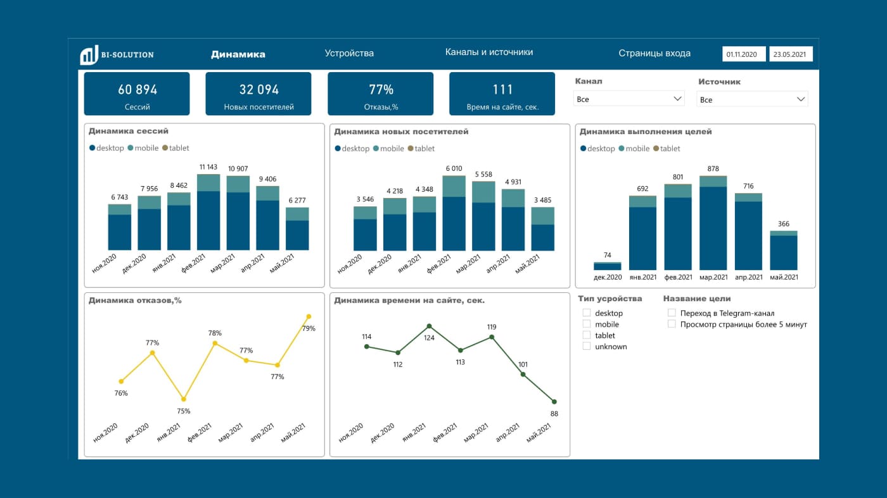Click tablet legend dot in Динамика выполнения целей

click(656, 149)
